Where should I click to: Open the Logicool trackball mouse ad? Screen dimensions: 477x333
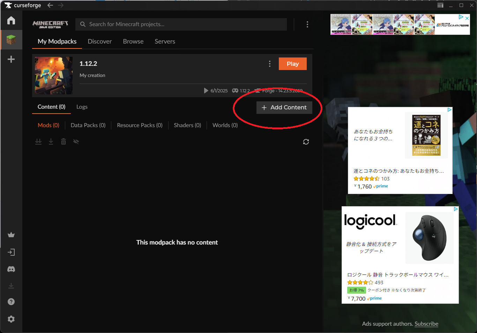(400, 255)
